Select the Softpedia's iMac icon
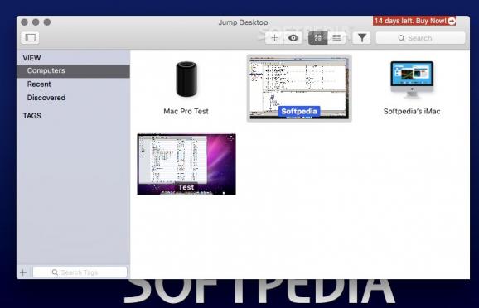Image resolution: width=479 pixels, height=308 pixels. tap(412, 79)
